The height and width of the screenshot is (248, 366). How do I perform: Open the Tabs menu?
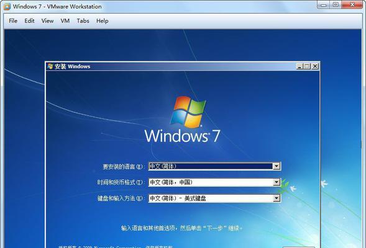[83, 21]
